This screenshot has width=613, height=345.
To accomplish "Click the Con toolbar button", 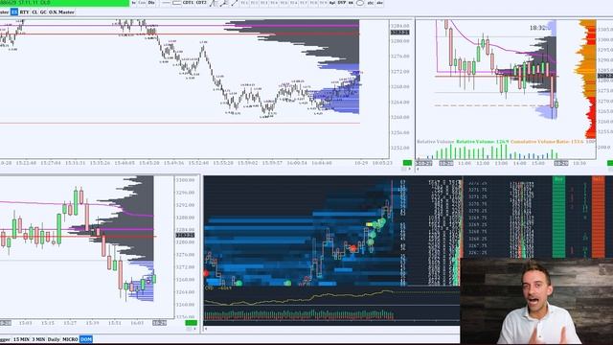I will [142, 2].
